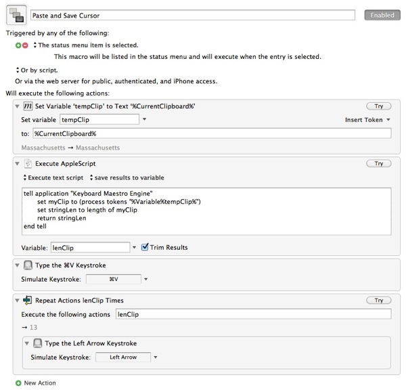Click 'Or via the web server' text
The width and height of the screenshot is (406, 390).
tap(116, 81)
